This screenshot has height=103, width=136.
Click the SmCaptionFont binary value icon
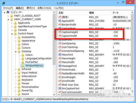(60, 88)
